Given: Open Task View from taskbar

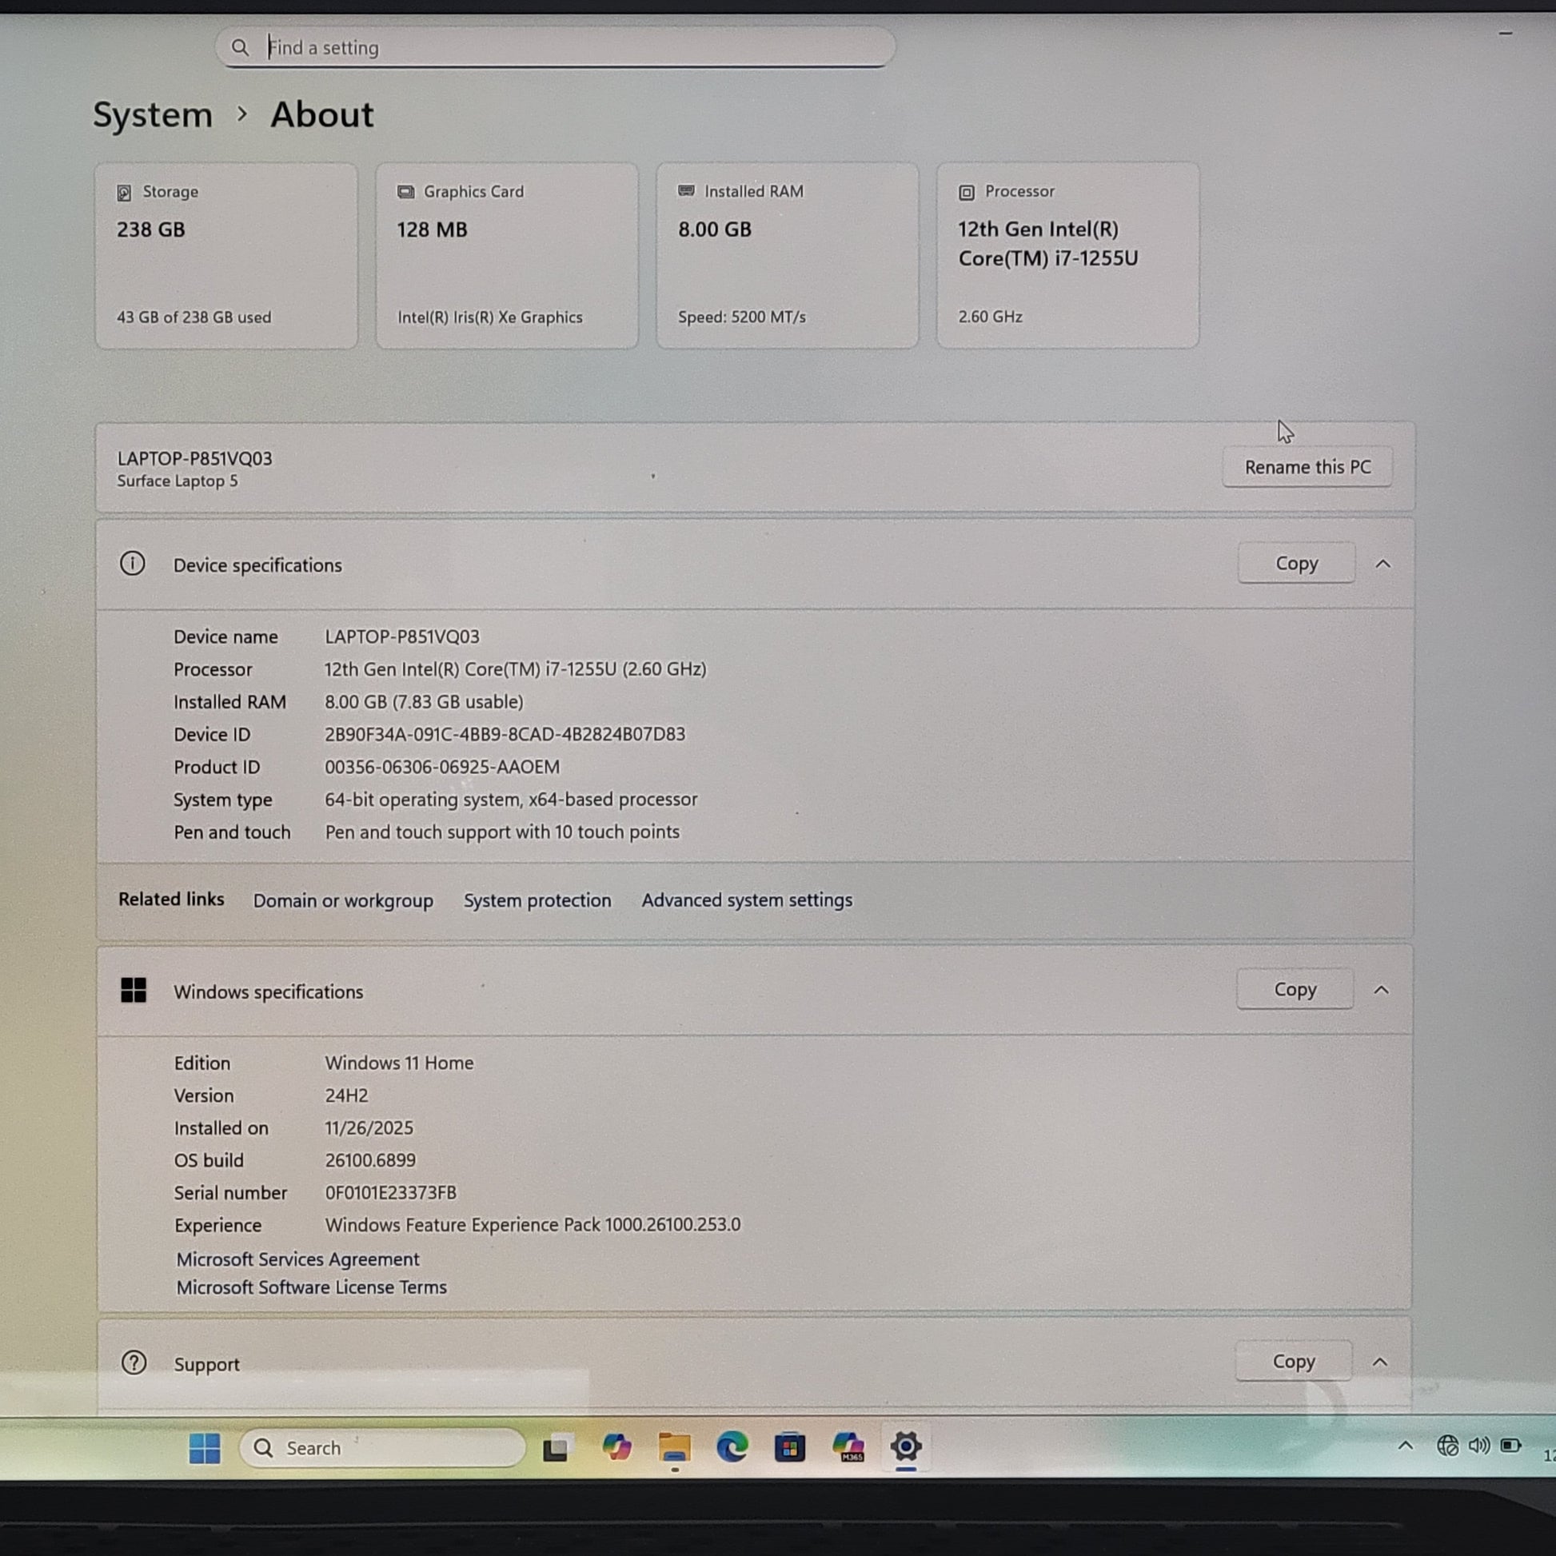Looking at the screenshot, I should [x=556, y=1448].
